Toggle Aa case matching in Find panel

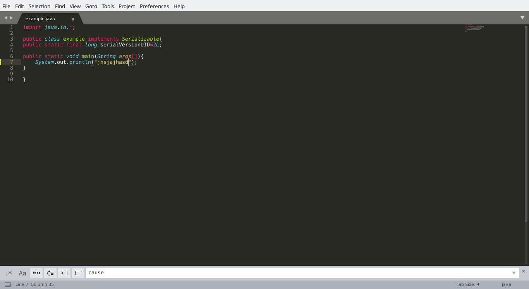pyautogui.click(x=22, y=273)
